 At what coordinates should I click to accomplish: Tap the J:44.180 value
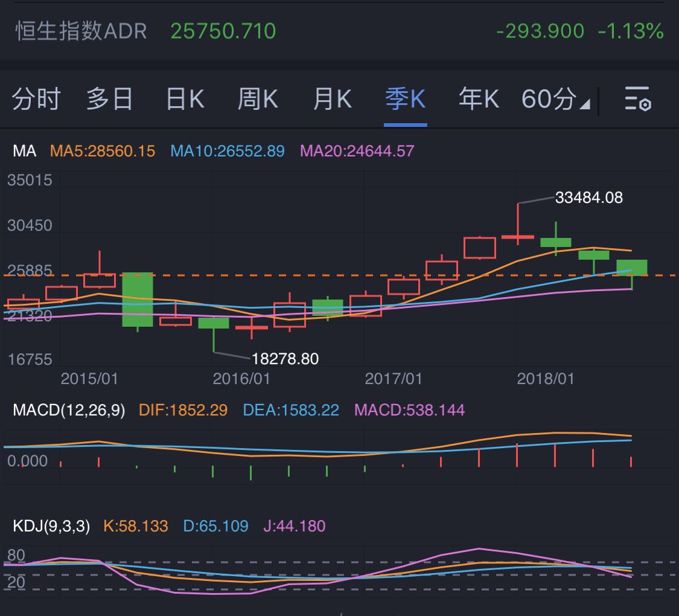[x=294, y=526]
